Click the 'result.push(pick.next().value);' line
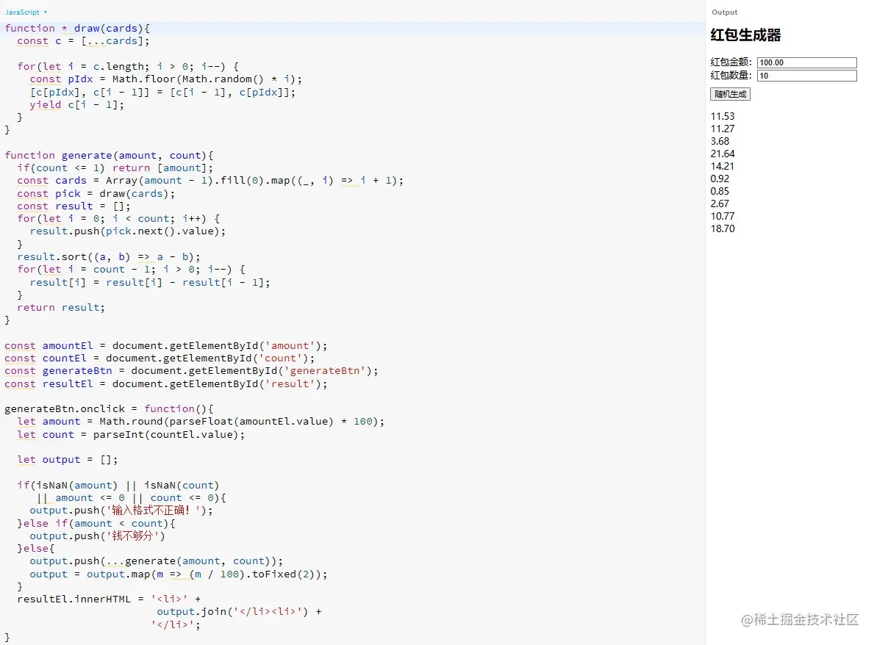877x645 pixels. 127,231
